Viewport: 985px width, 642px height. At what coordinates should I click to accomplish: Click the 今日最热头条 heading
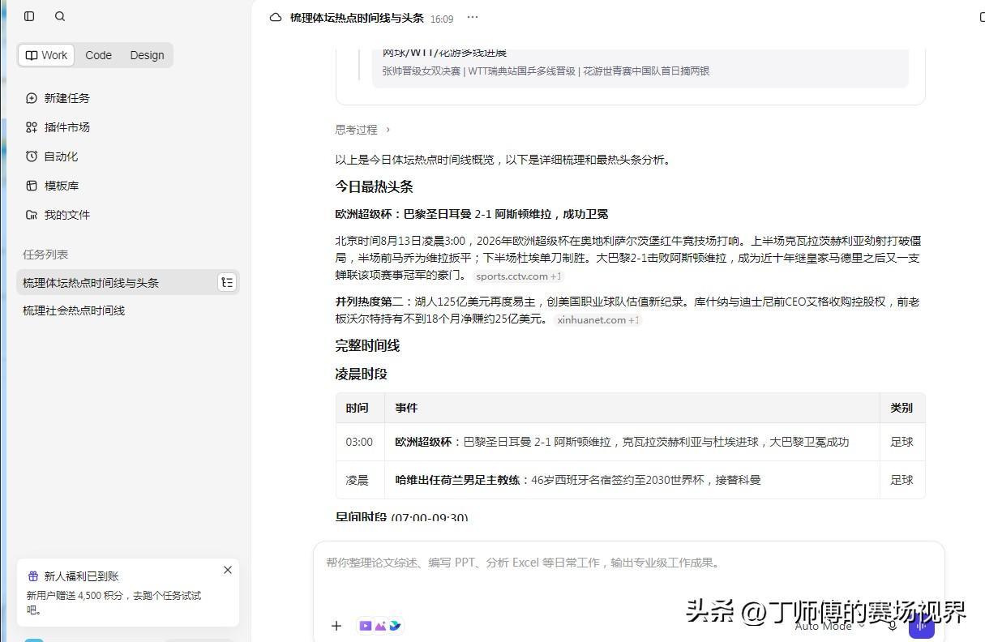(375, 186)
